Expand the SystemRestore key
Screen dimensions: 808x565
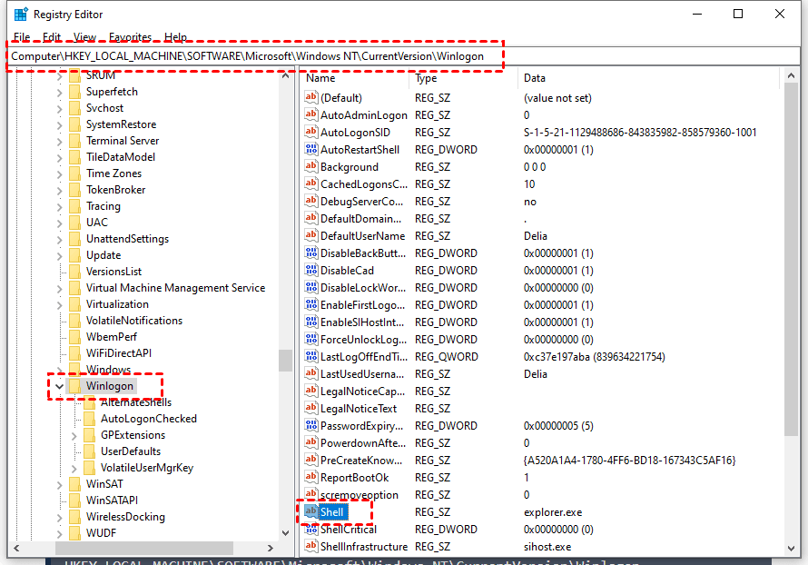click(x=59, y=125)
